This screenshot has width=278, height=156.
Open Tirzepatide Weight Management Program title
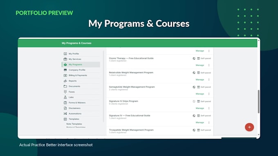[x=131, y=130]
